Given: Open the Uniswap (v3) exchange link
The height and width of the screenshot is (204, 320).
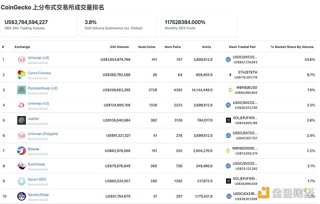Looking at the screenshot, I should (38, 58).
